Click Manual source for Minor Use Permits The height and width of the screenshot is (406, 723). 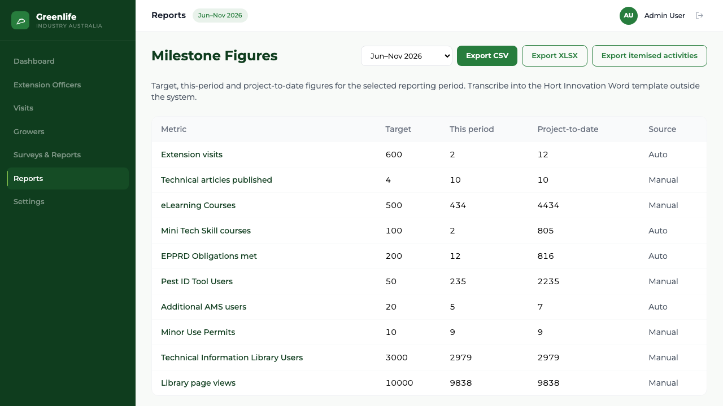pos(663,332)
